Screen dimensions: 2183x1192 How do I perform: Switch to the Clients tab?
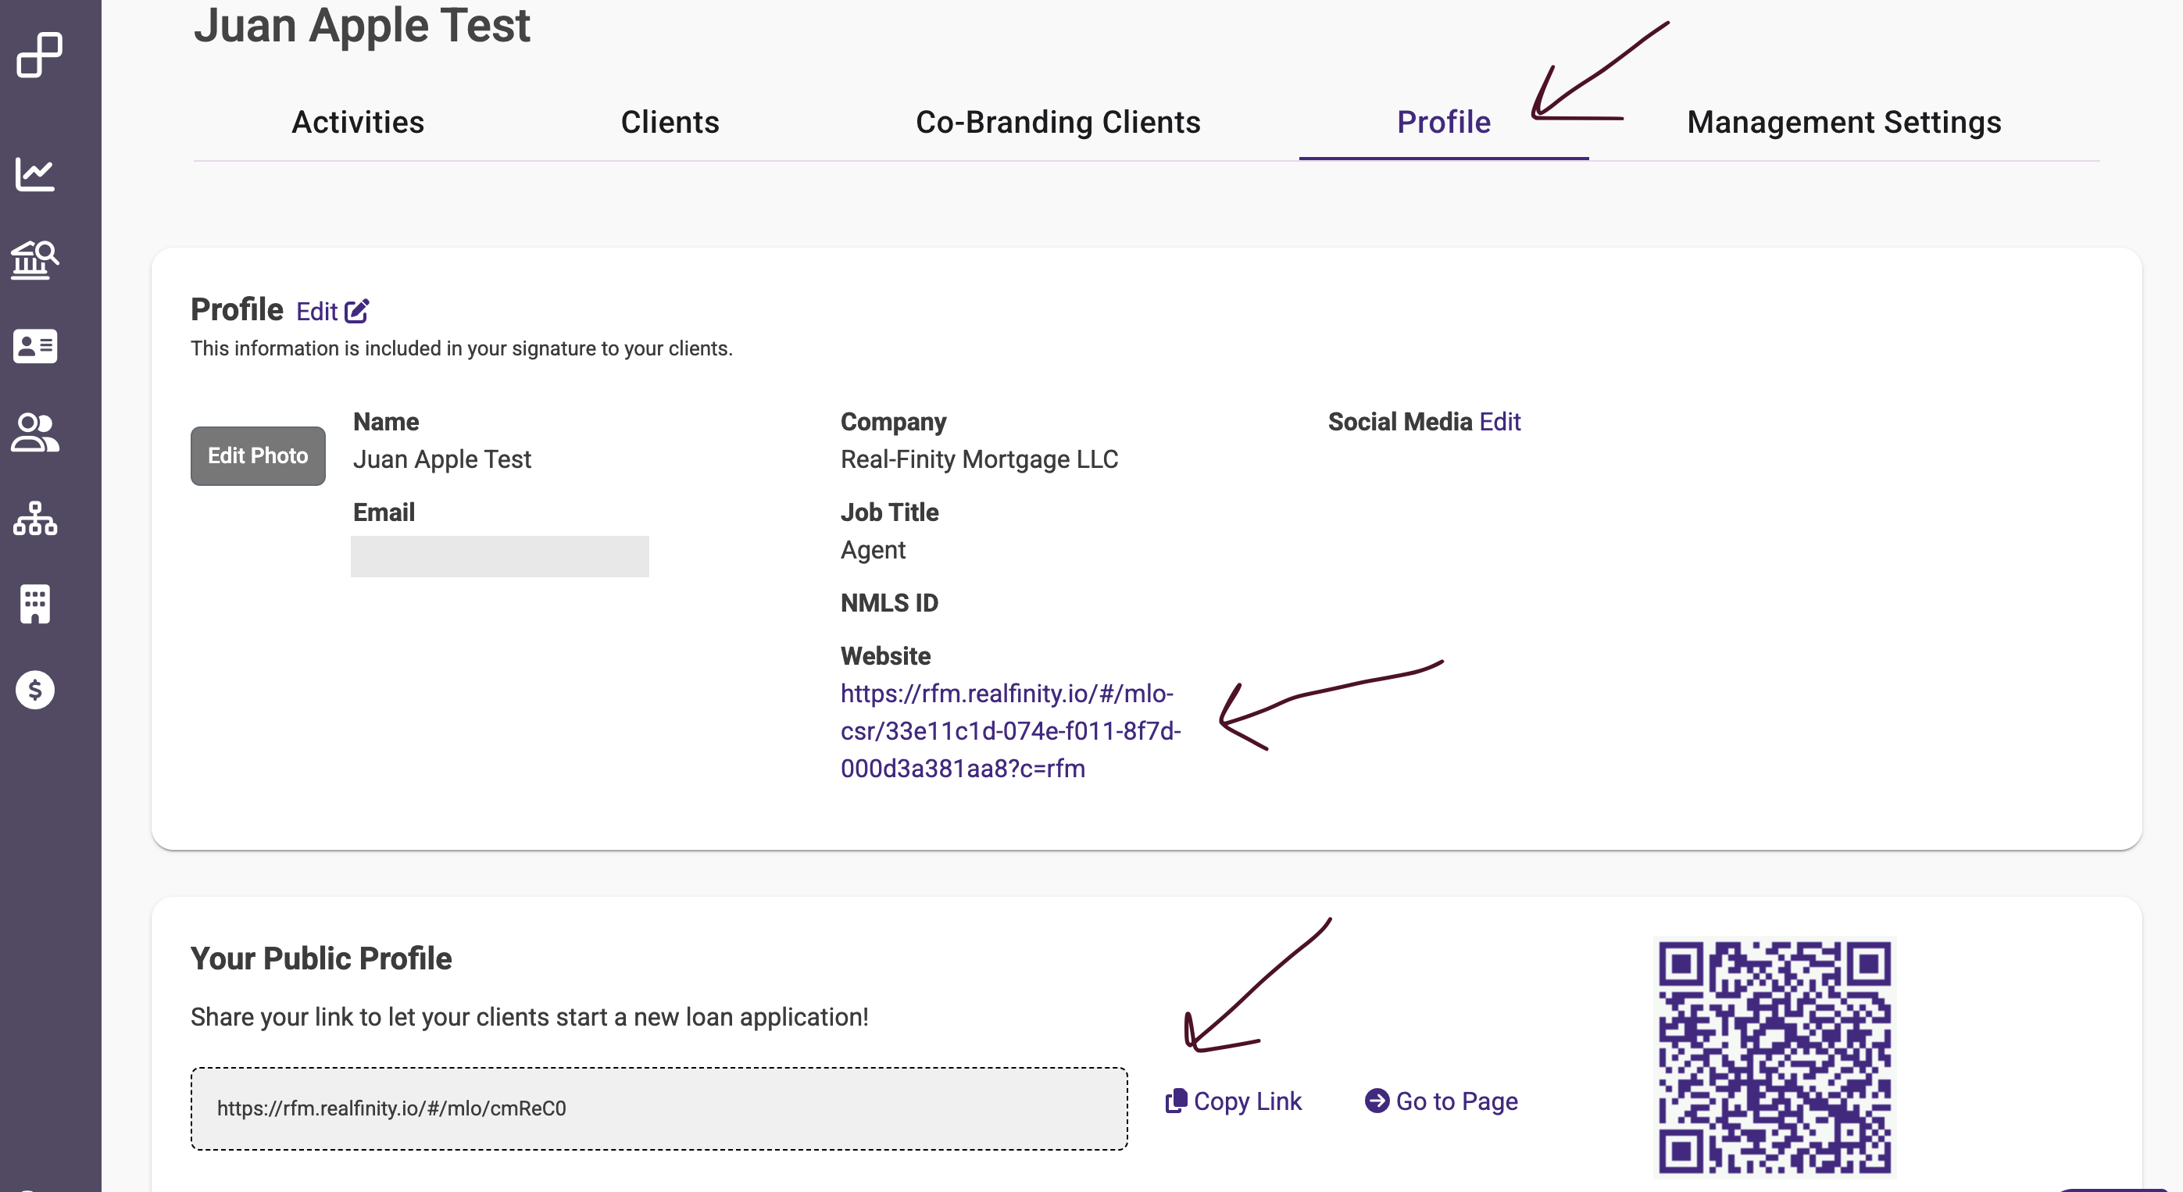670,122
